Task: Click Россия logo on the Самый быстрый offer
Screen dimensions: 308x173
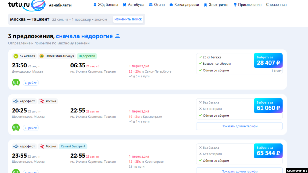Action: [42, 146]
